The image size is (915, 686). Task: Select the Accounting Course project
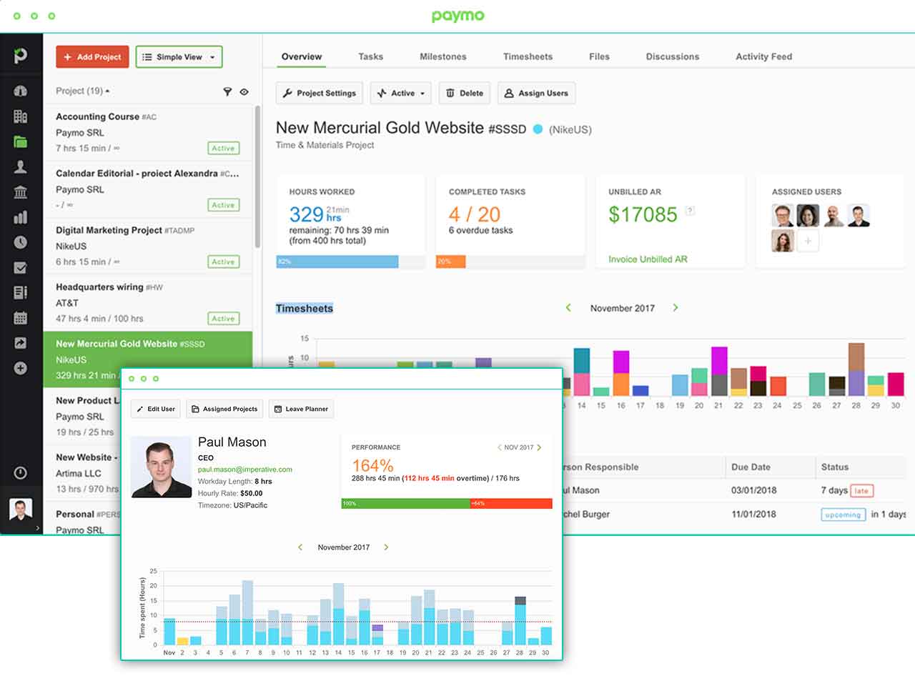click(x=148, y=132)
